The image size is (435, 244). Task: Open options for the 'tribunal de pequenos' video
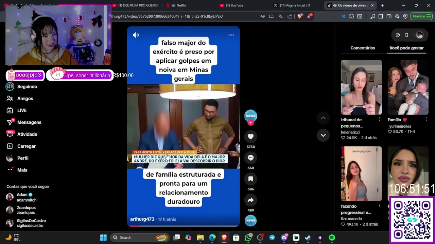379,119
